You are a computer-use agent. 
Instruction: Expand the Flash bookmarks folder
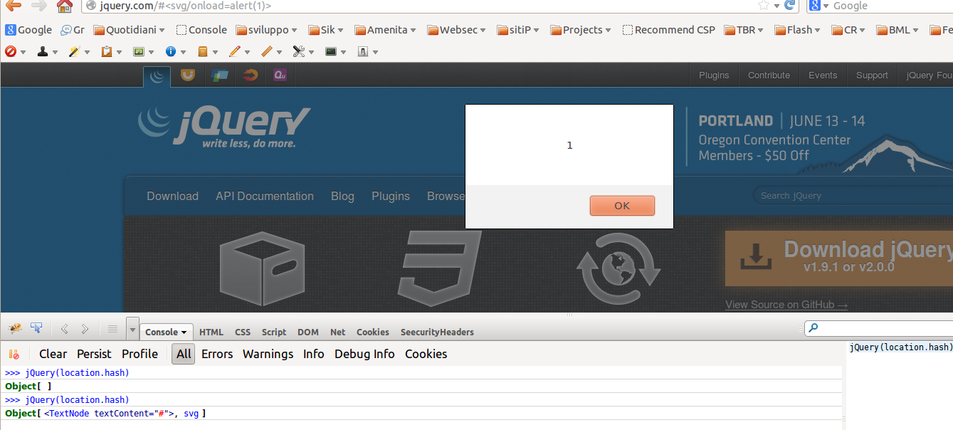(798, 30)
